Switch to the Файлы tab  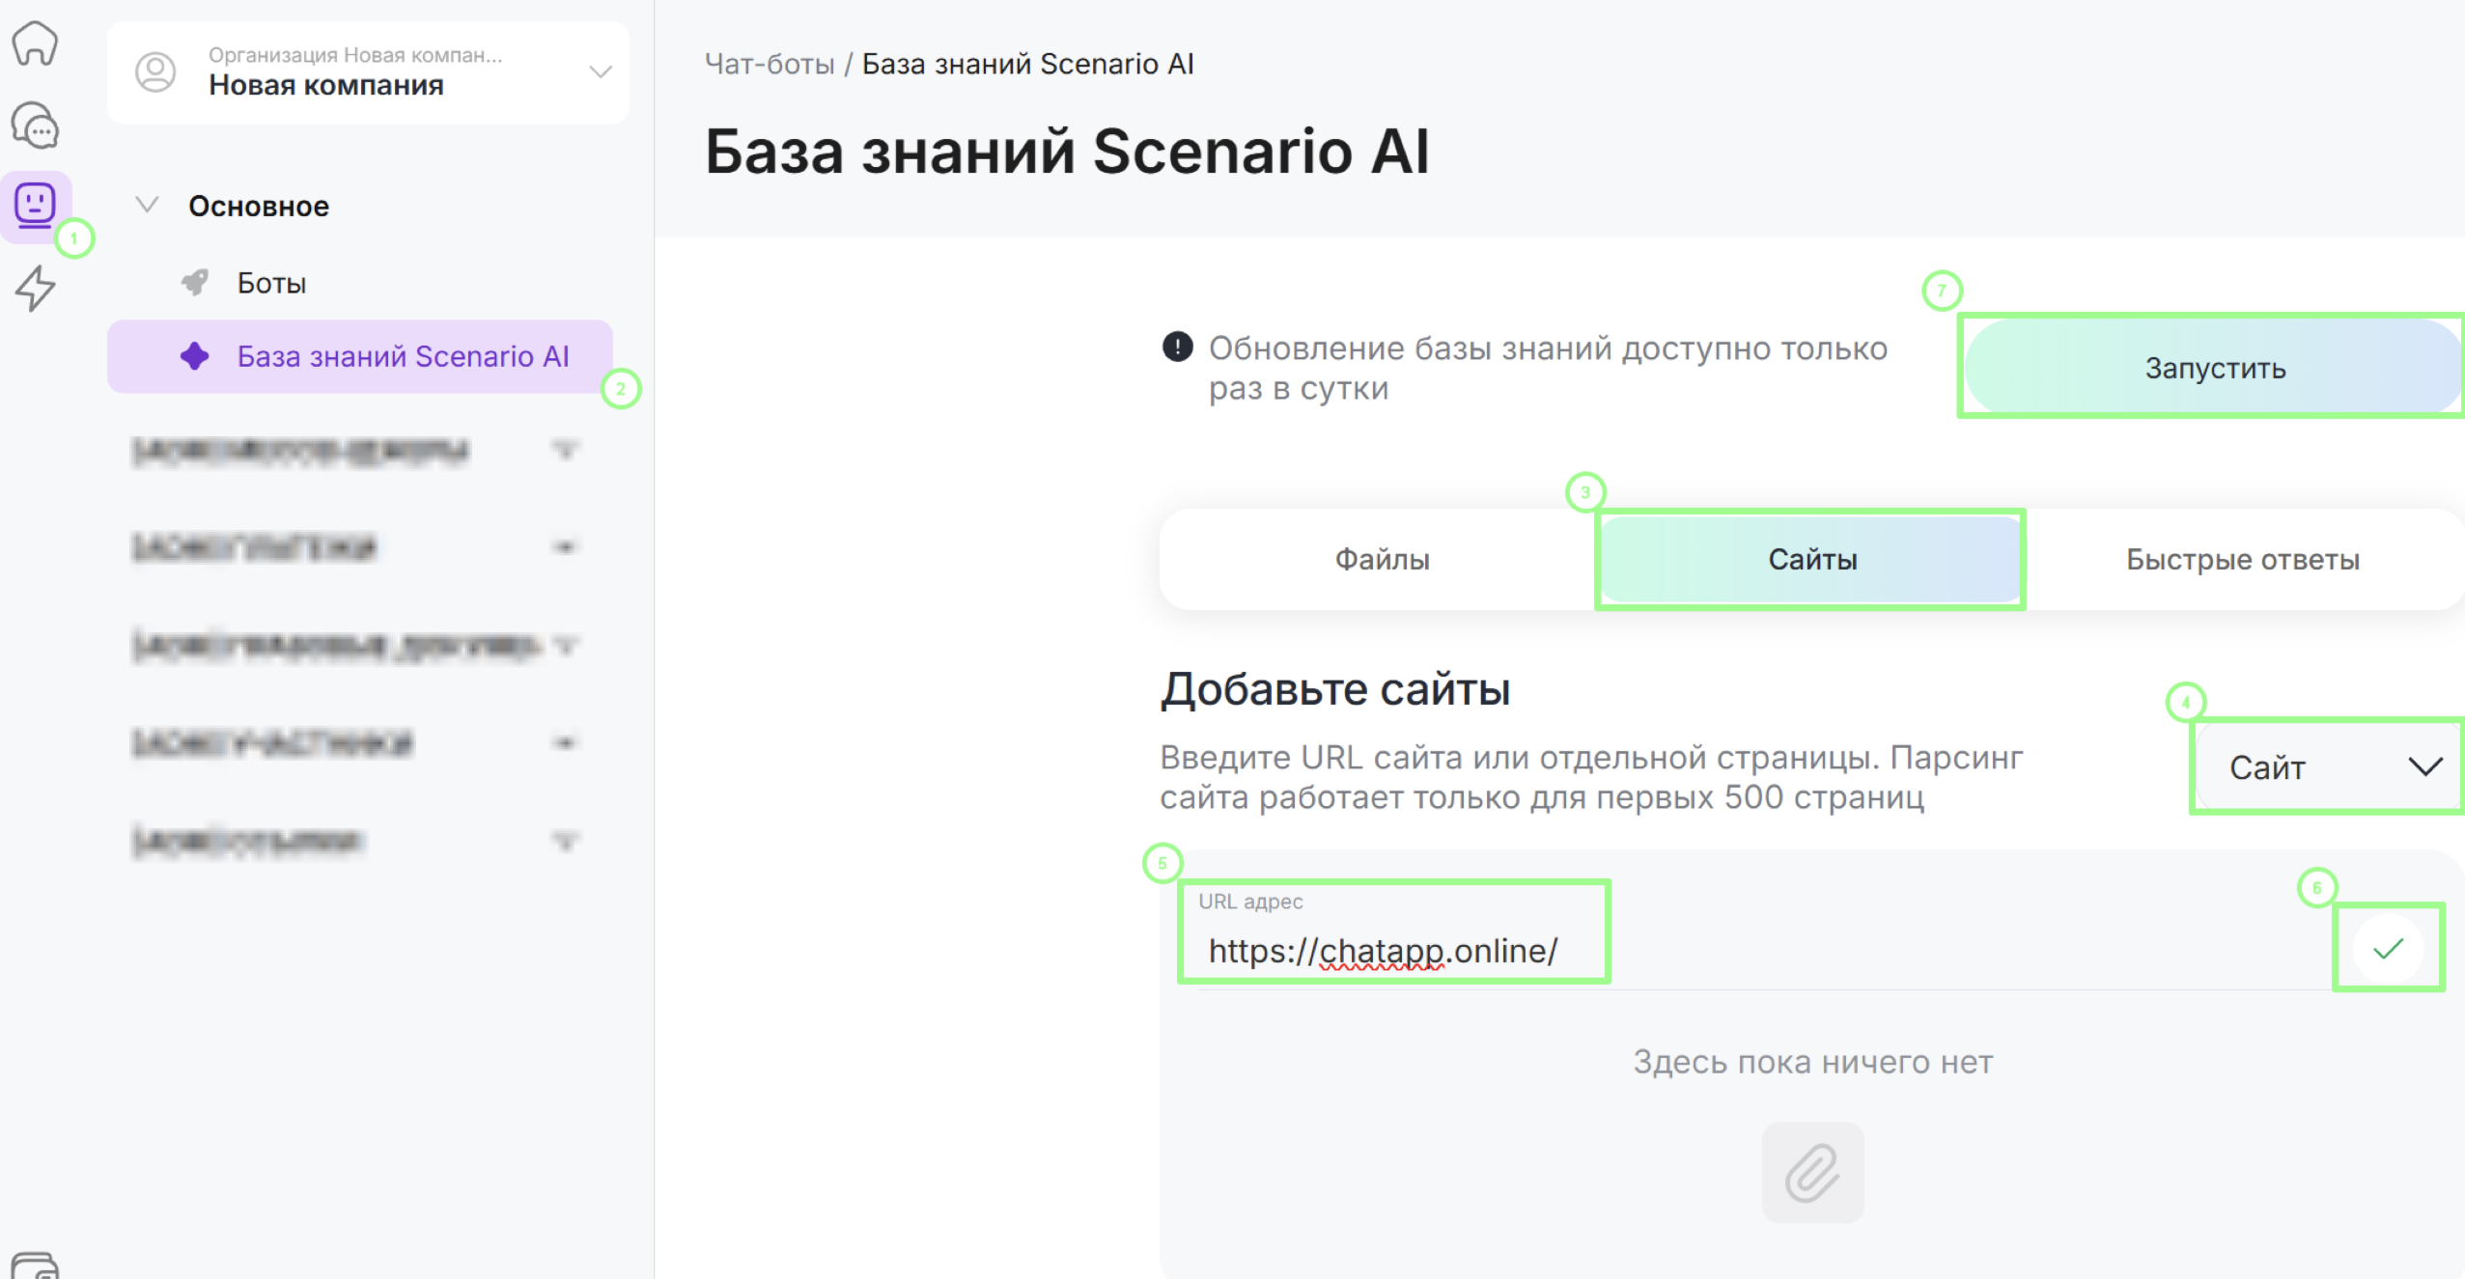(x=1381, y=559)
